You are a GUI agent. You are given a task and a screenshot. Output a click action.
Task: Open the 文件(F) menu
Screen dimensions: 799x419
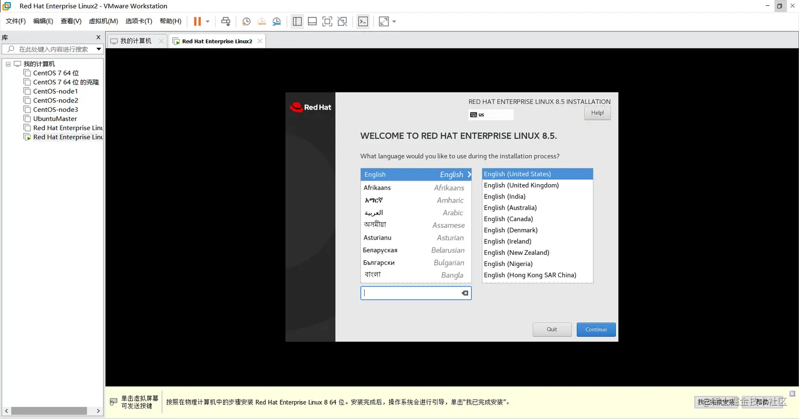pos(16,21)
